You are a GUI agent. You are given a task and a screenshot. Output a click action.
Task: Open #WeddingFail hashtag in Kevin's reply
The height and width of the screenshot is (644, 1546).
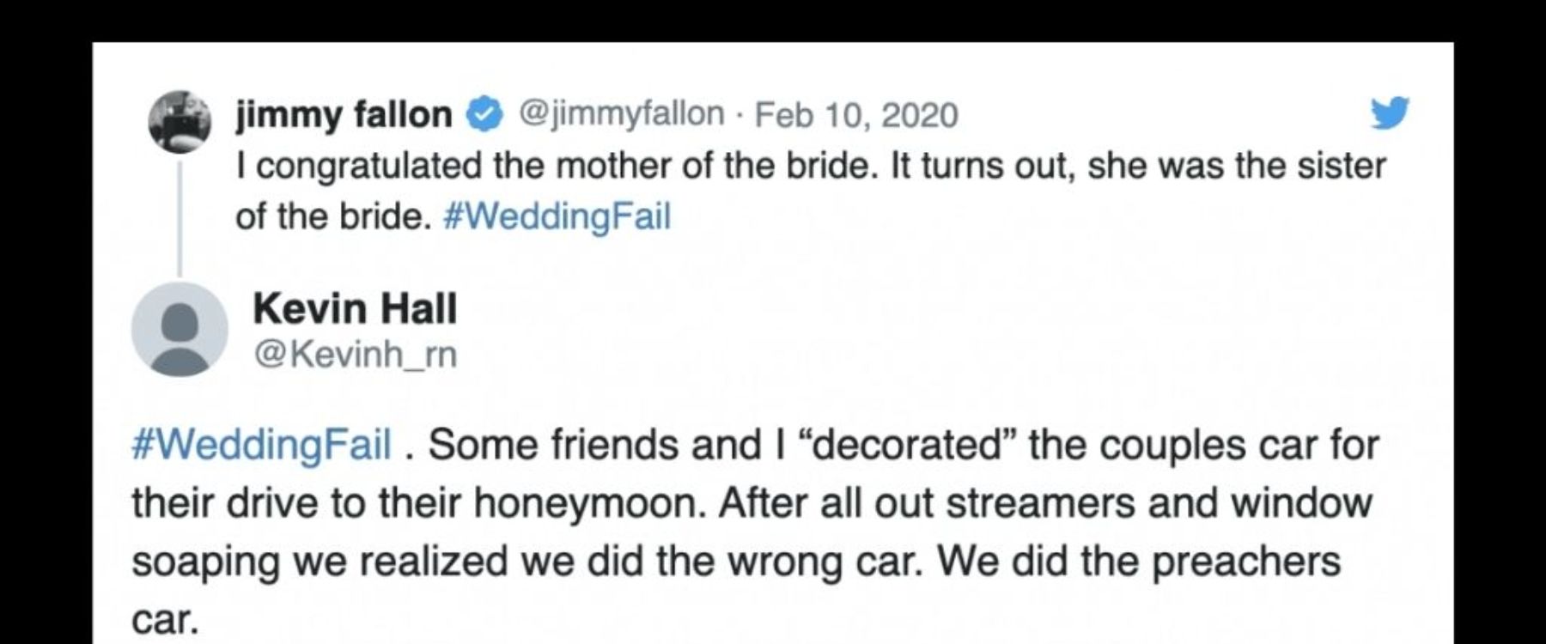tap(262, 445)
